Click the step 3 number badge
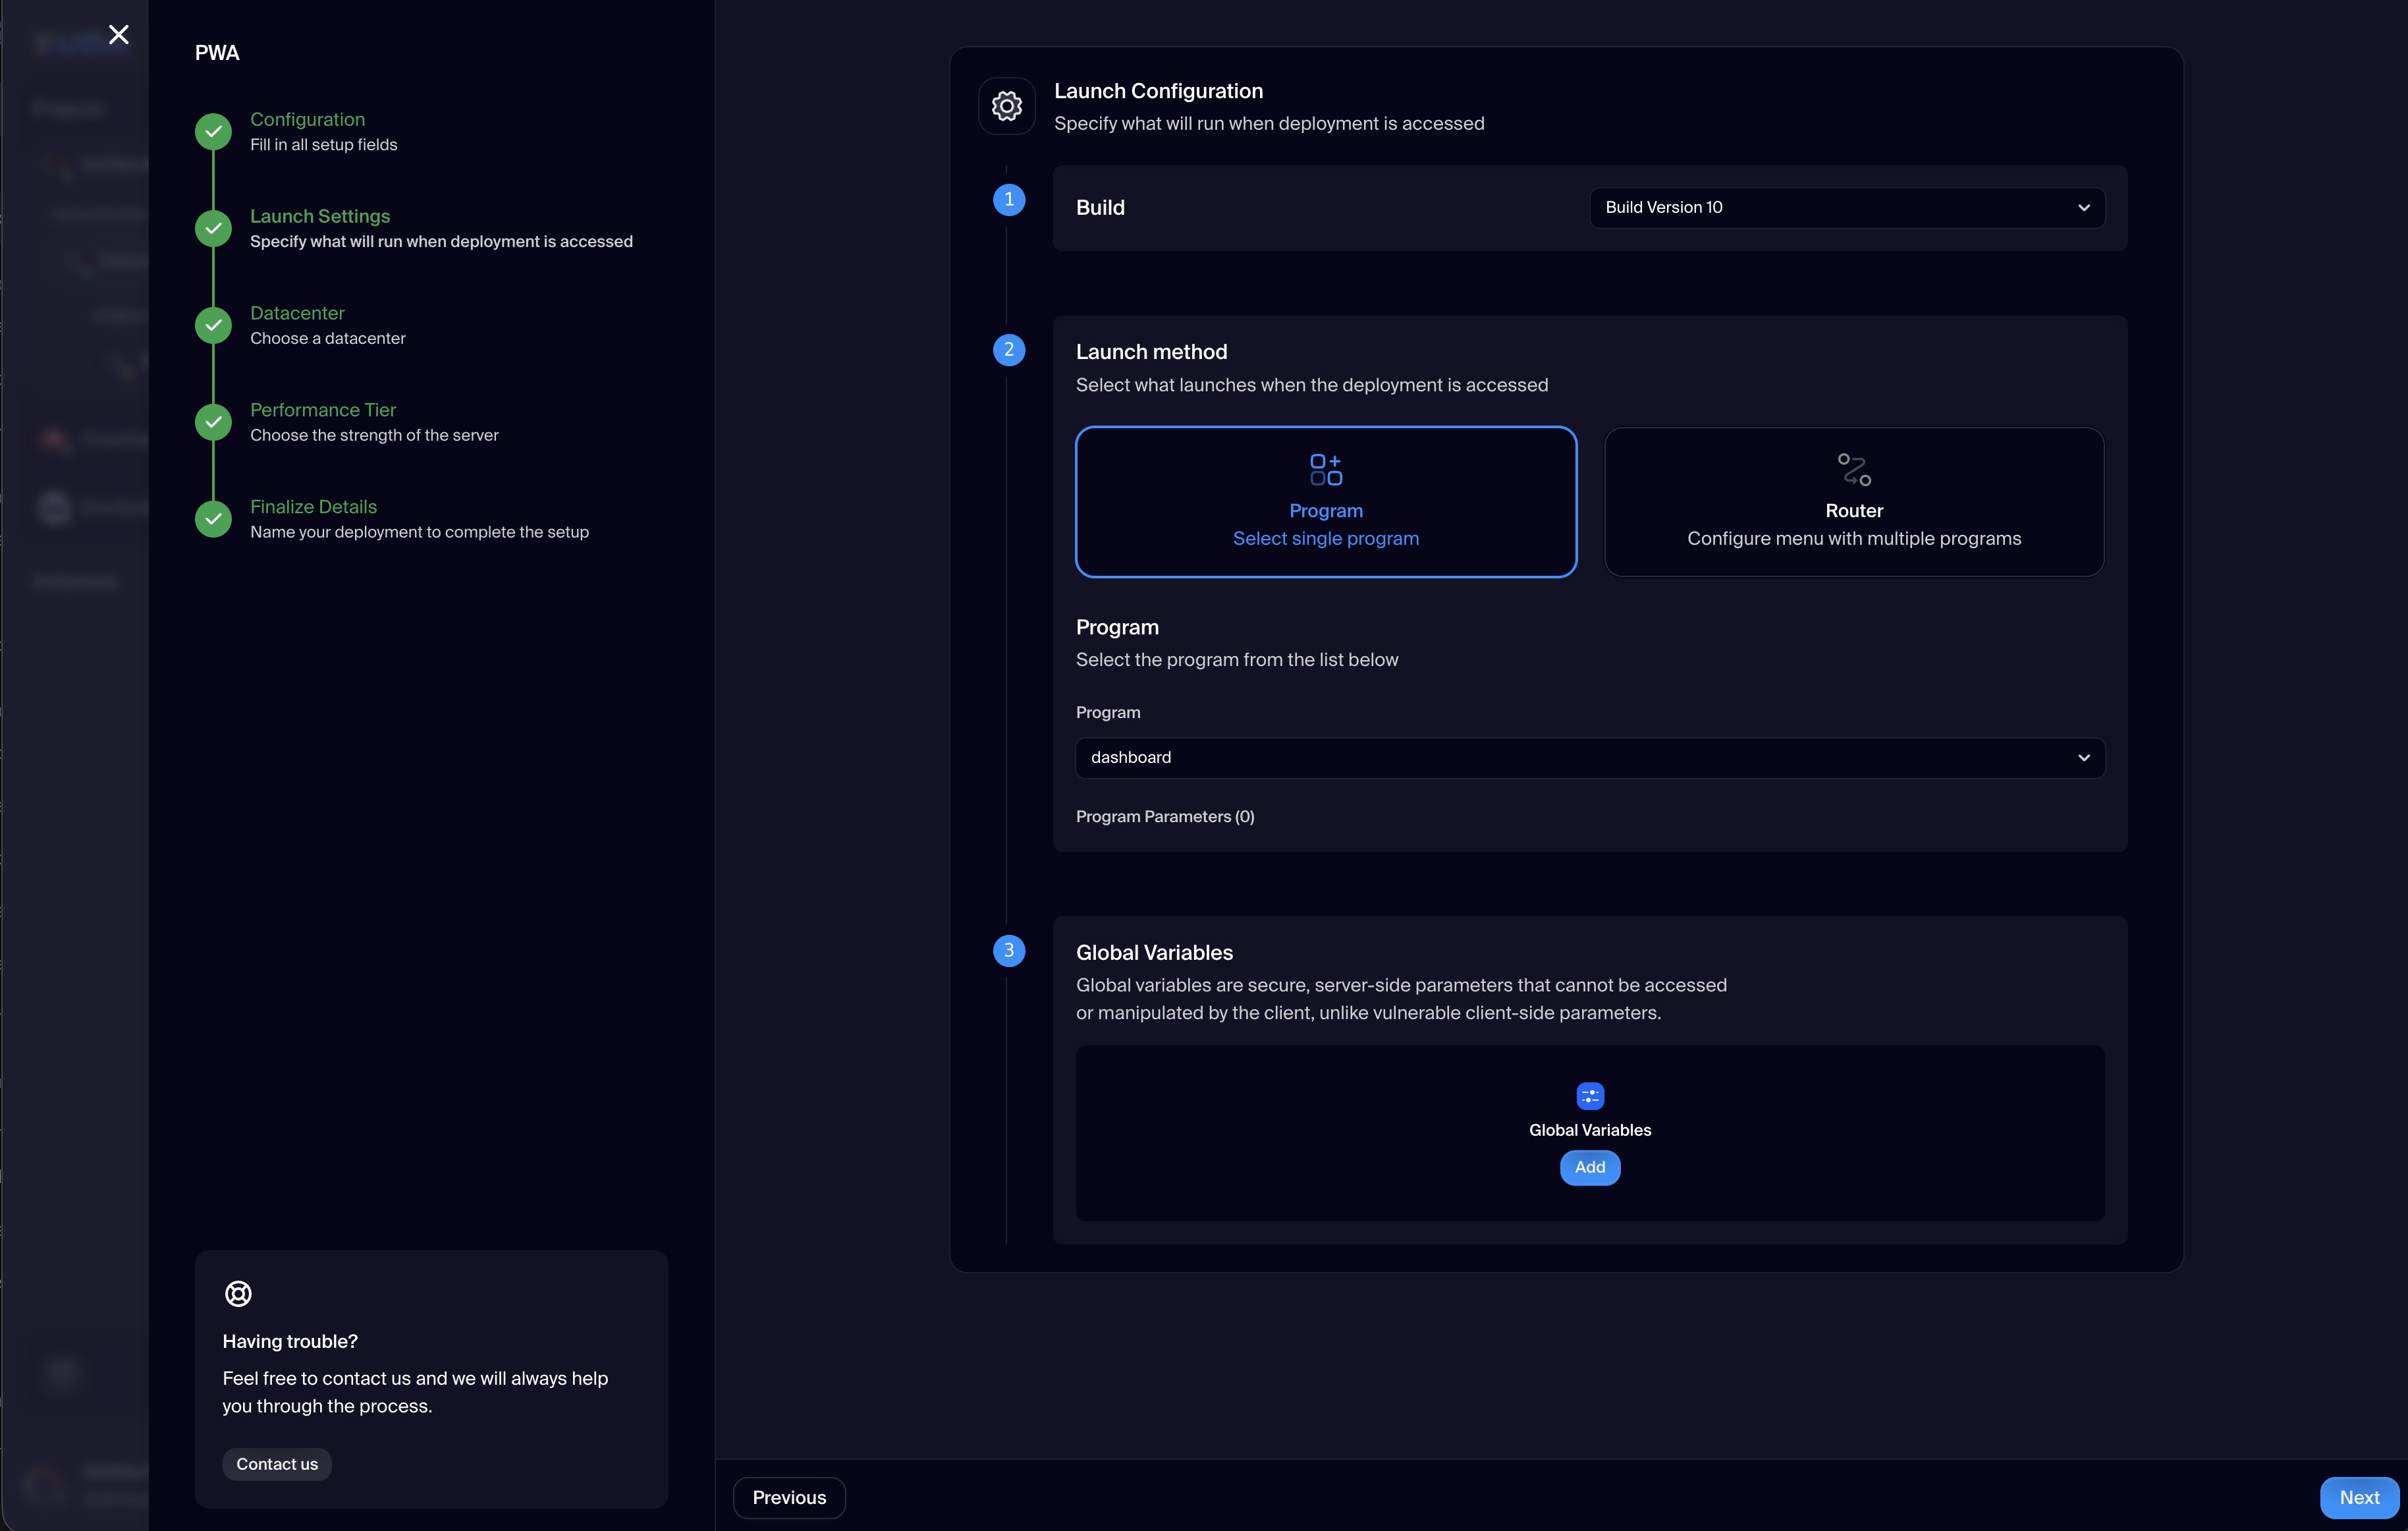 click(1008, 950)
